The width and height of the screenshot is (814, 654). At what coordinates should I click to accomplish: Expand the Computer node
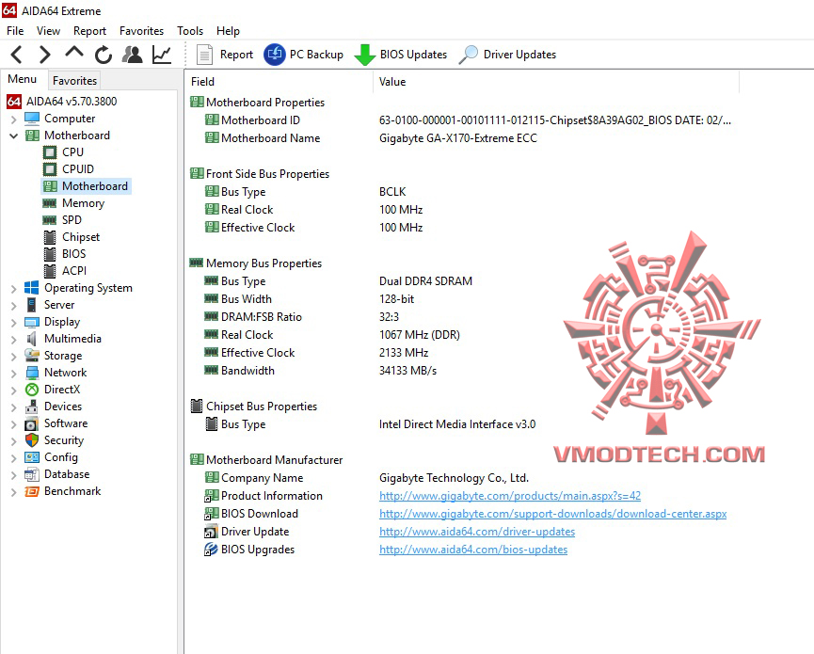pyautogui.click(x=13, y=119)
